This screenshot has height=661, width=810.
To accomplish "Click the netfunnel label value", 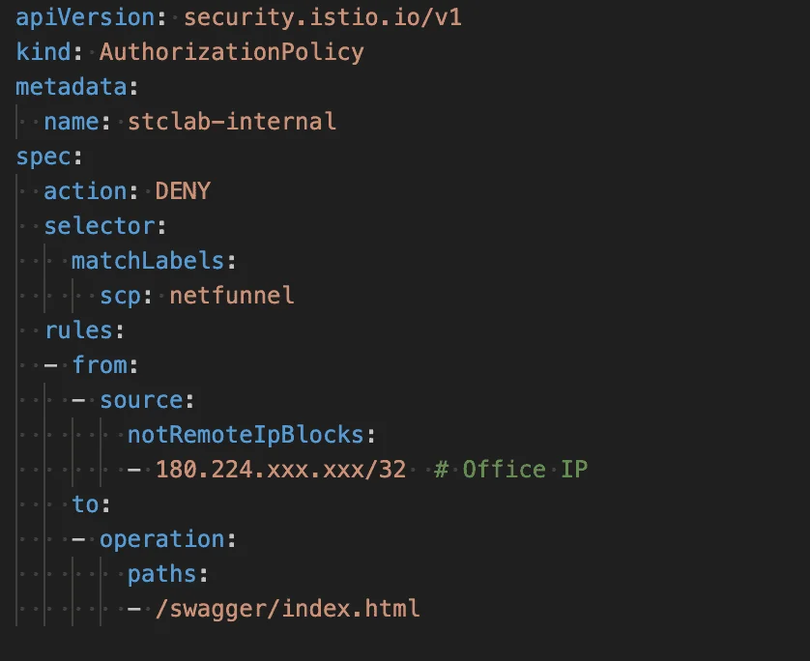I will point(231,296).
